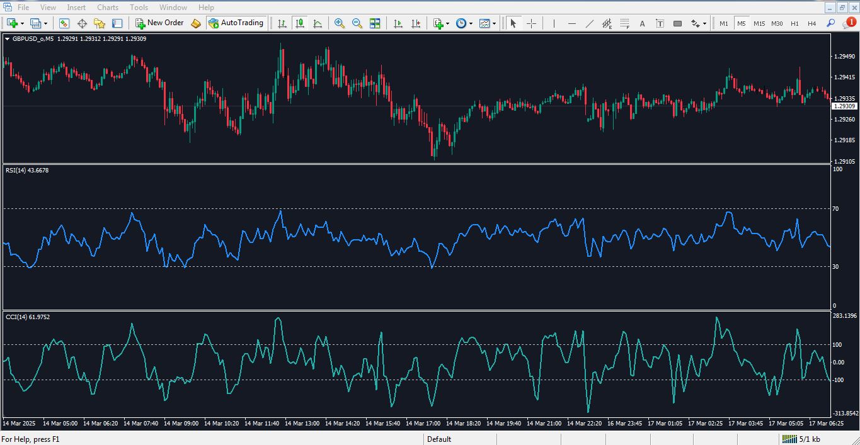Click the New Order button

pyautogui.click(x=159, y=23)
